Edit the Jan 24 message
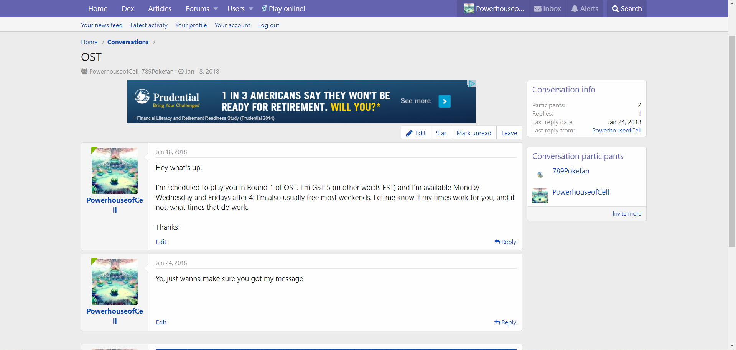 tap(161, 322)
